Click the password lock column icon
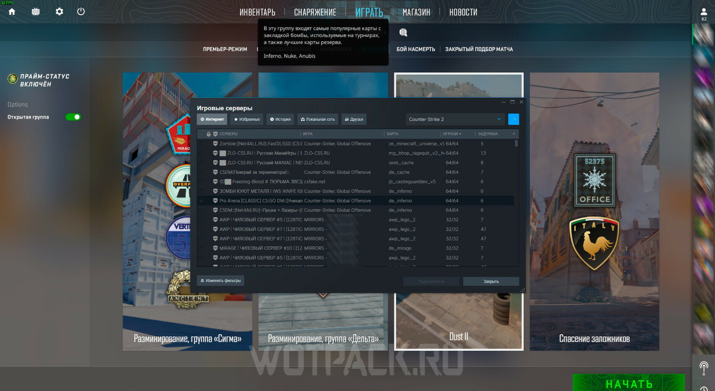 click(x=209, y=134)
